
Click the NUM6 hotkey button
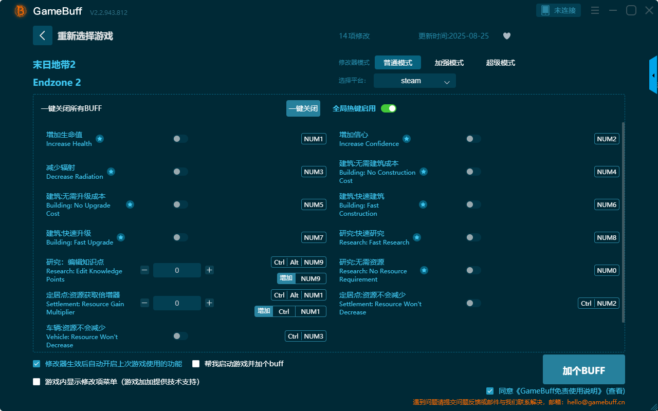(x=607, y=204)
